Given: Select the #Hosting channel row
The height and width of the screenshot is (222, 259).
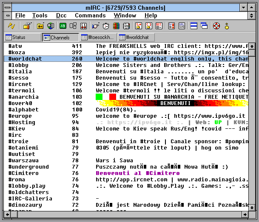Looking at the screenshot, I should click(x=126, y=122).
